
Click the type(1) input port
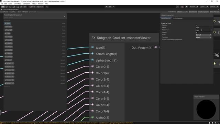click(92, 47)
